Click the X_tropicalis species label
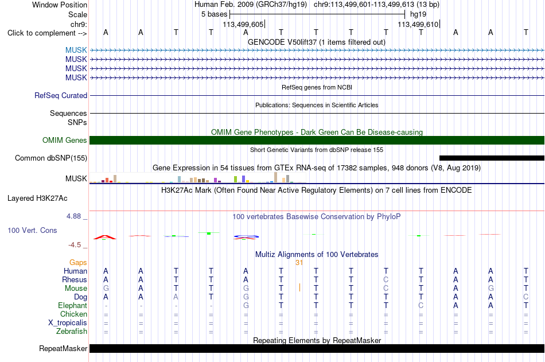This screenshot has width=545, height=362. click(x=68, y=323)
